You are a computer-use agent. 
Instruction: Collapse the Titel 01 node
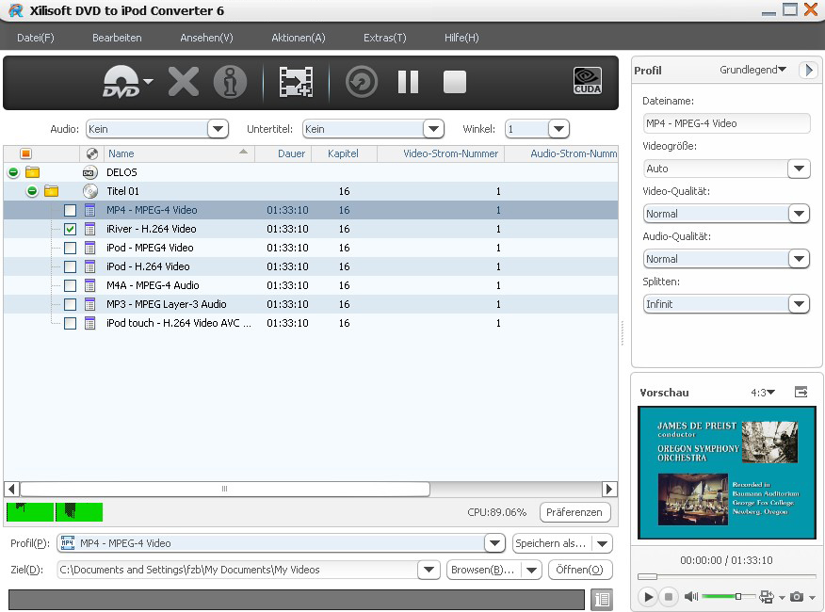click(x=32, y=191)
